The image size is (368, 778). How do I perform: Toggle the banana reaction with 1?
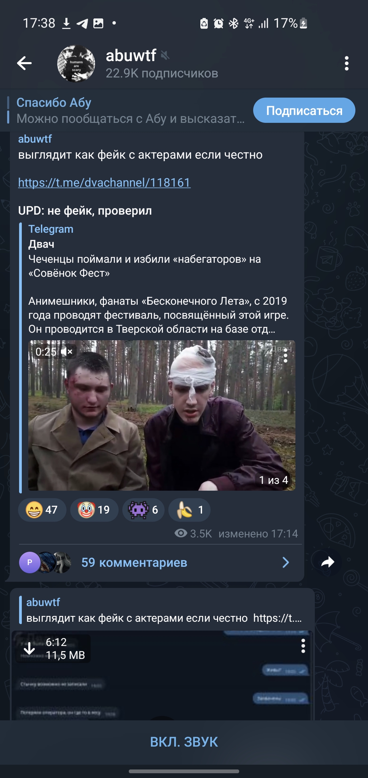tap(189, 510)
